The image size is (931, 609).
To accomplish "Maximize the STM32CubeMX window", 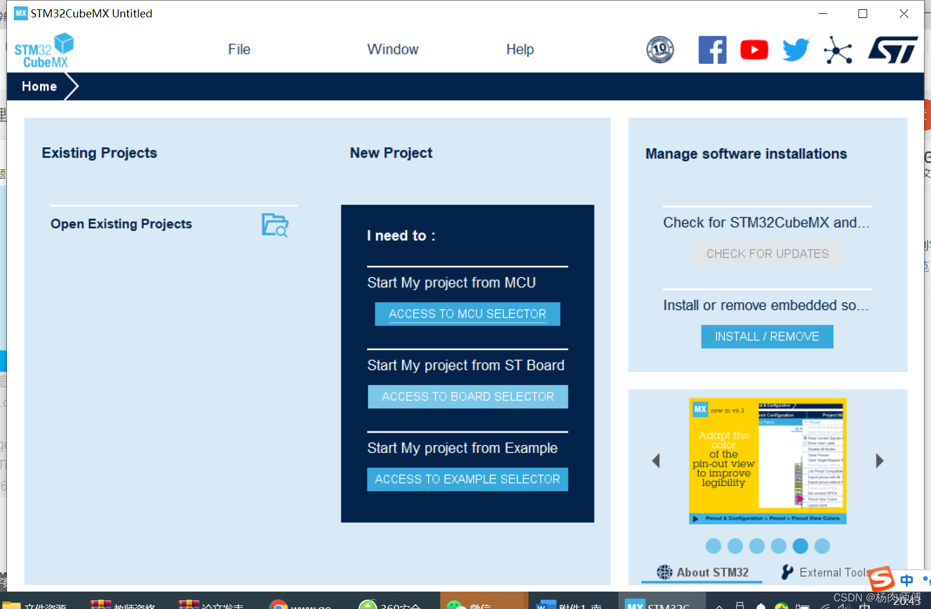I will point(863,13).
